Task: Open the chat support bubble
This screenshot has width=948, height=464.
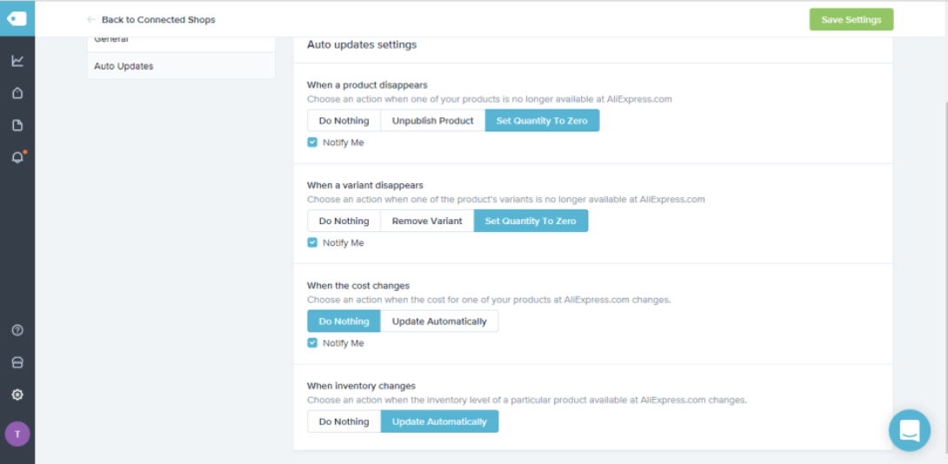Action: (909, 430)
